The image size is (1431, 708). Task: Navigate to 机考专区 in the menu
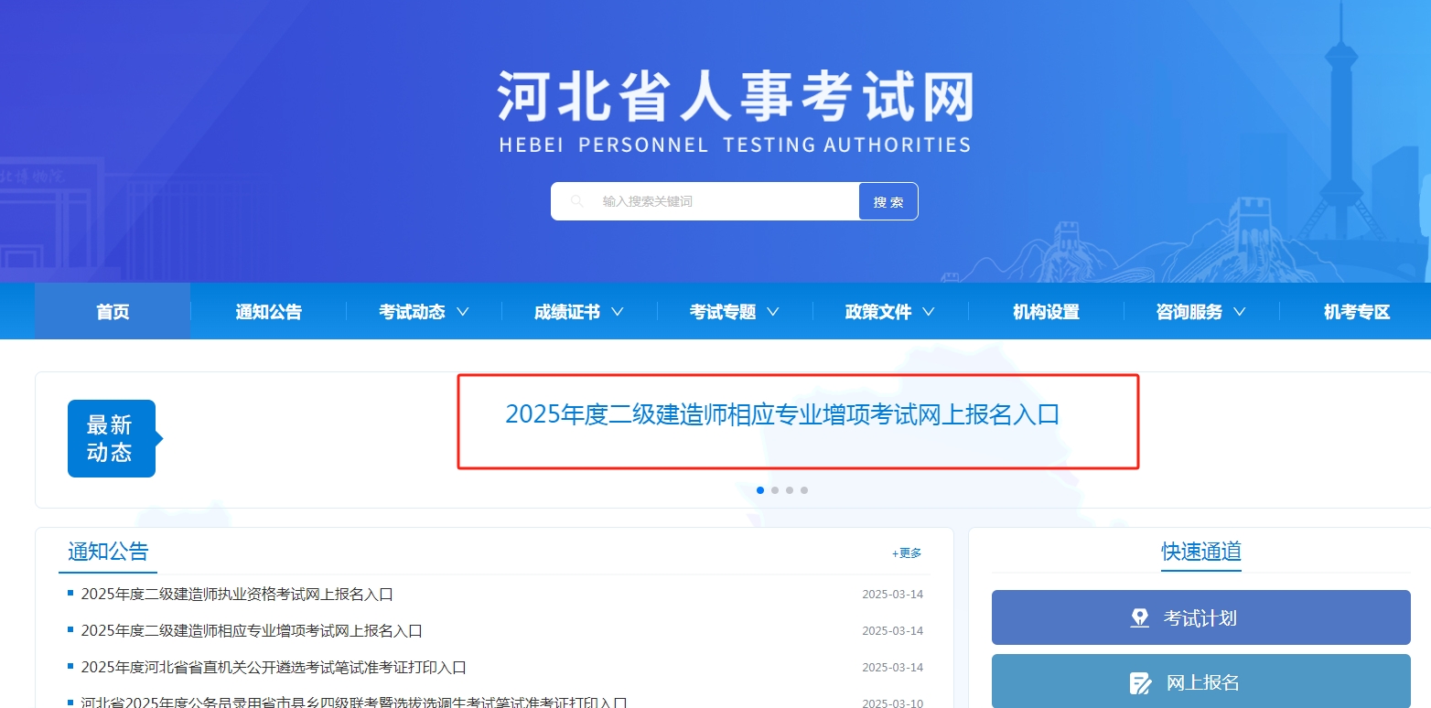pyautogui.click(x=1356, y=311)
